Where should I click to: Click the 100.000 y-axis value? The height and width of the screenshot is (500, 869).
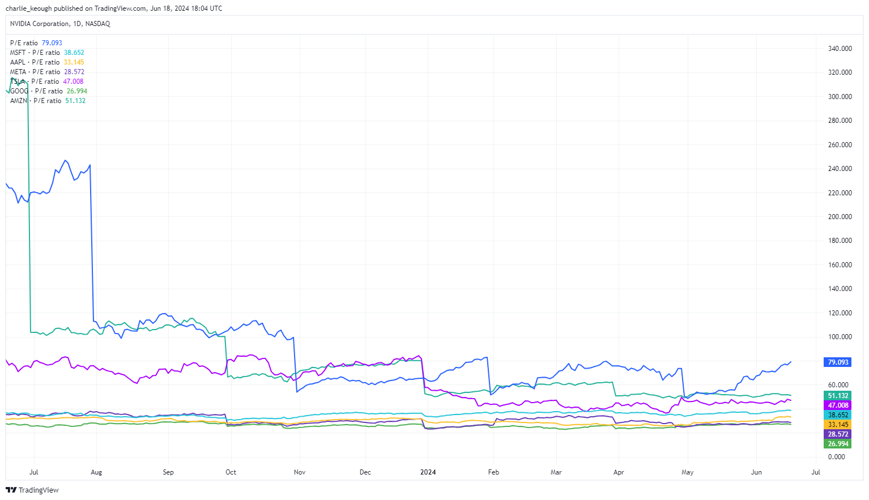pyautogui.click(x=840, y=337)
